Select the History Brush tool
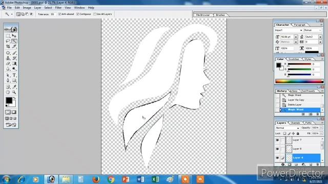328x184 pixels. pyautogui.click(x=14, y=58)
